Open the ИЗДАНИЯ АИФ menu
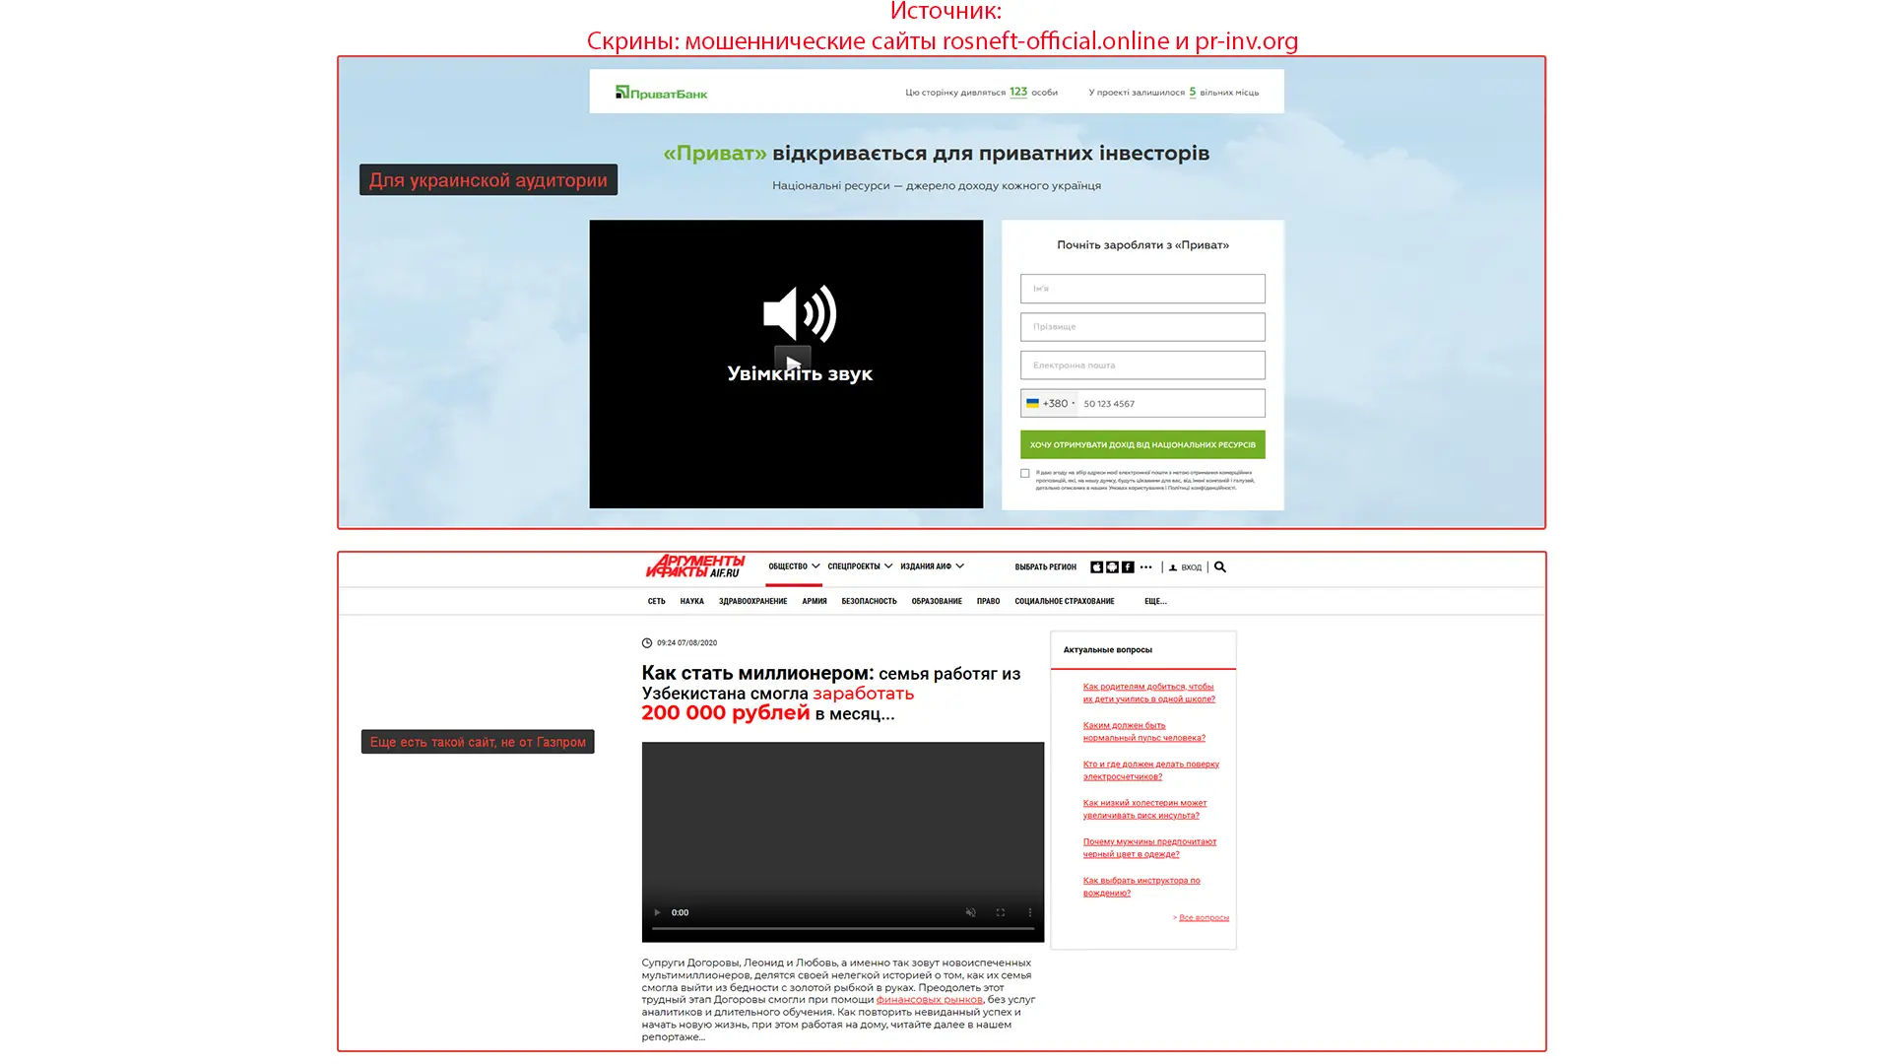The image size is (1891, 1064). 926,566
